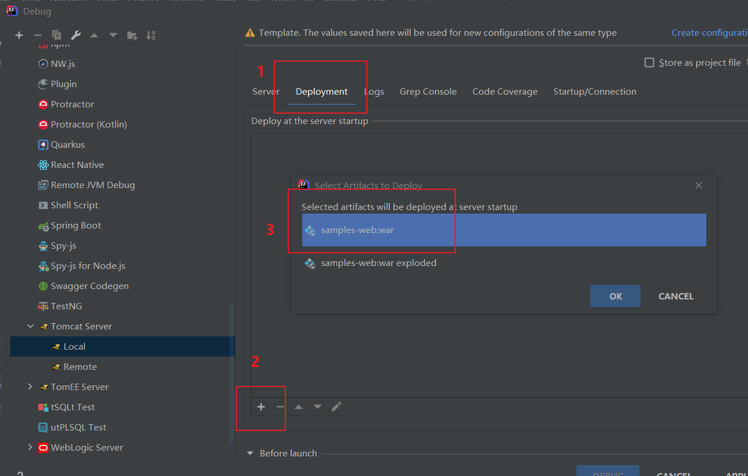Collapse the Before launch section

point(250,453)
